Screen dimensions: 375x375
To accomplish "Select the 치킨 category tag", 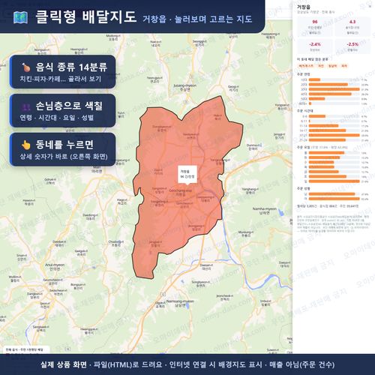I will pyautogui.click(x=321, y=66).
